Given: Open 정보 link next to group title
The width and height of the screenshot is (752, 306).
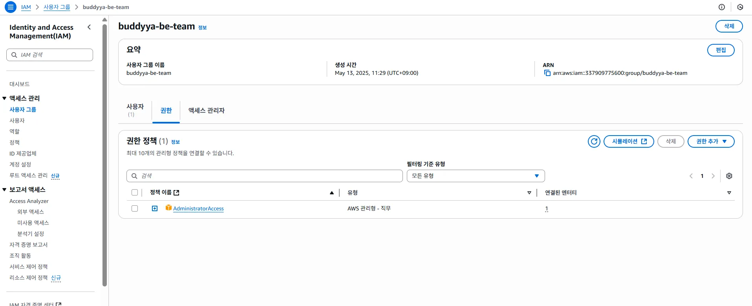Looking at the screenshot, I should pyautogui.click(x=203, y=27).
